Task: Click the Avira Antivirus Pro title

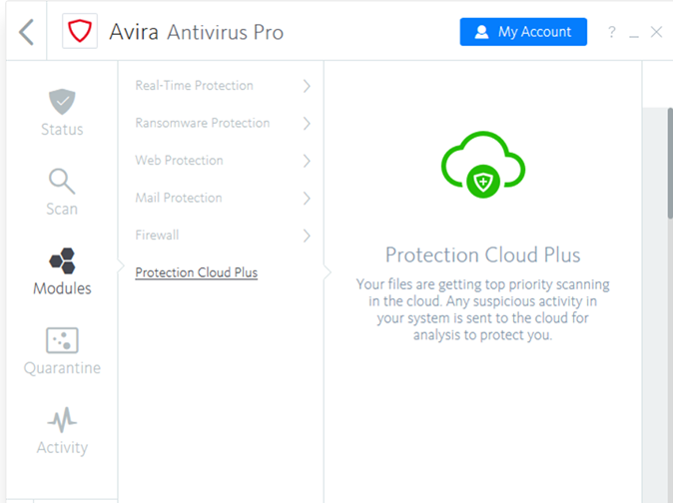Action: [x=196, y=32]
